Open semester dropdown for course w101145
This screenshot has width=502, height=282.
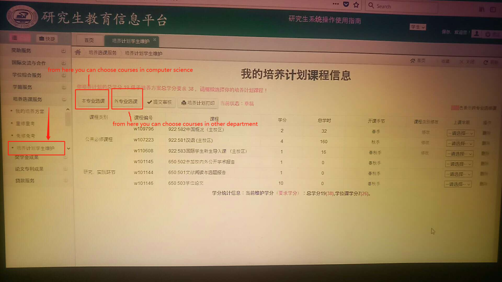pyautogui.click(x=458, y=164)
